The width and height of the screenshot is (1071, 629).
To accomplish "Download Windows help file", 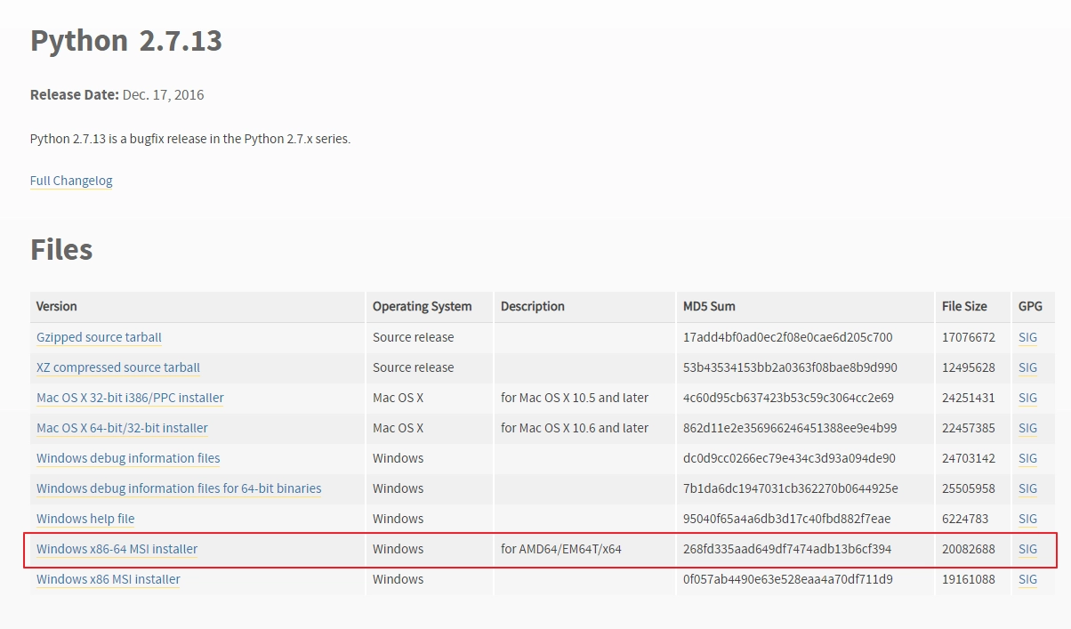I will coord(85,519).
